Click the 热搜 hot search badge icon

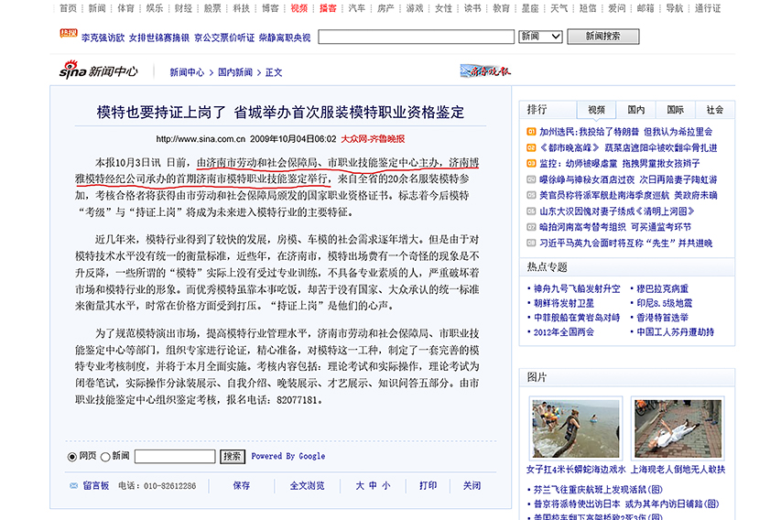(x=69, y=33)
